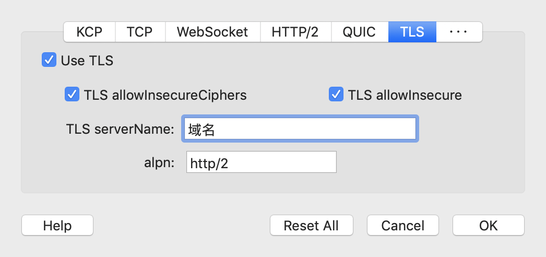Open Help for this dialog

57,225
